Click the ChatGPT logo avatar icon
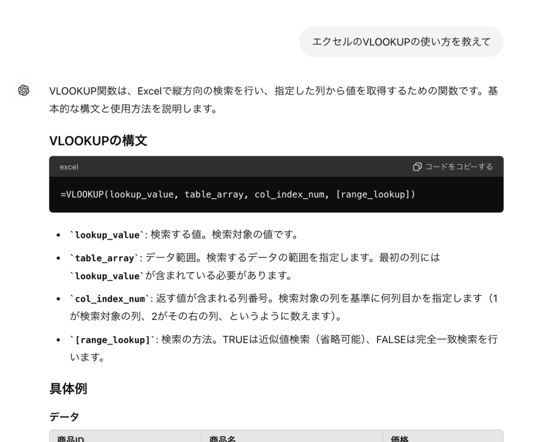Viewport: 550px width, 442px height. [24, 90]
